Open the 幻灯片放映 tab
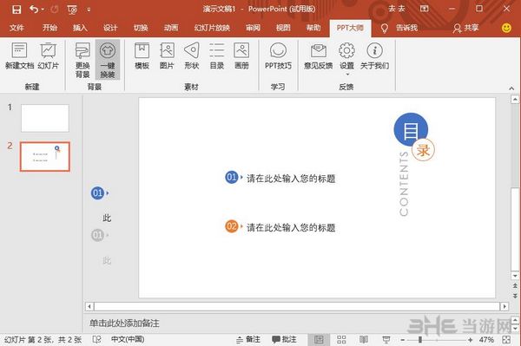 tap(212, 28)
